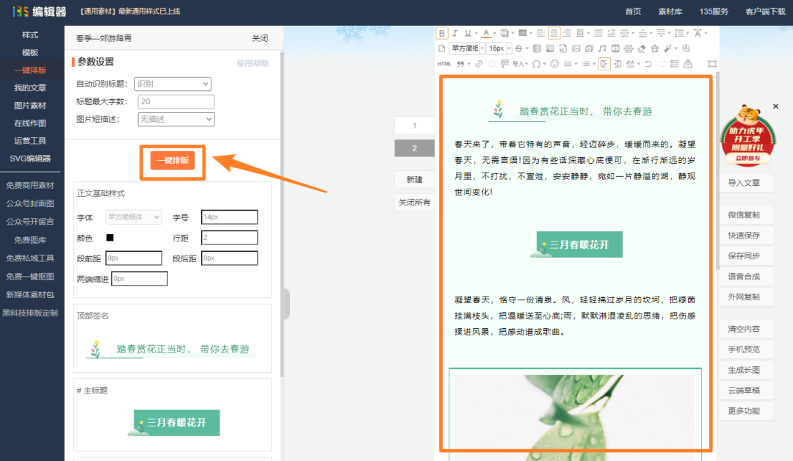Screen dimensions: 793x461
Task: Select the 三月春暖花开 main heading preview
Action: [175, 423]
